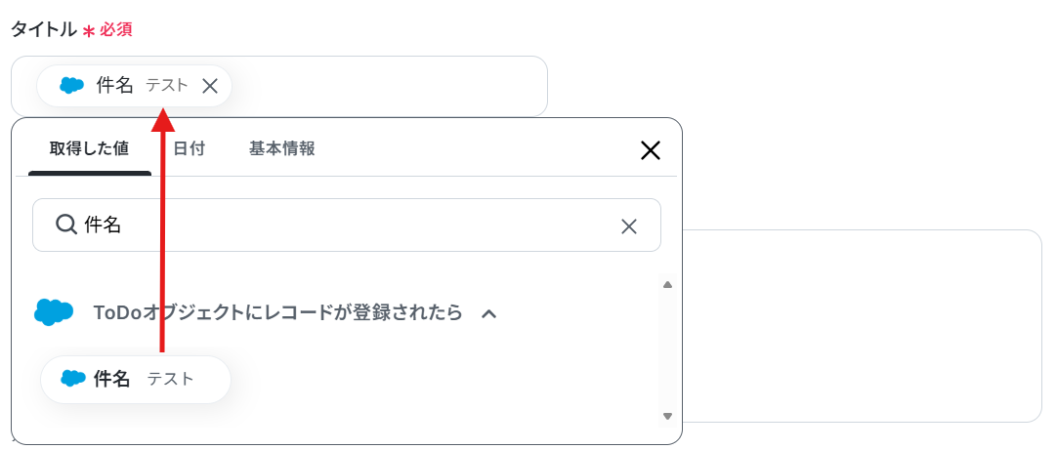Remove the 件名 chip from the title field
Screen dimensions: 1057x450
coord(210,86)
